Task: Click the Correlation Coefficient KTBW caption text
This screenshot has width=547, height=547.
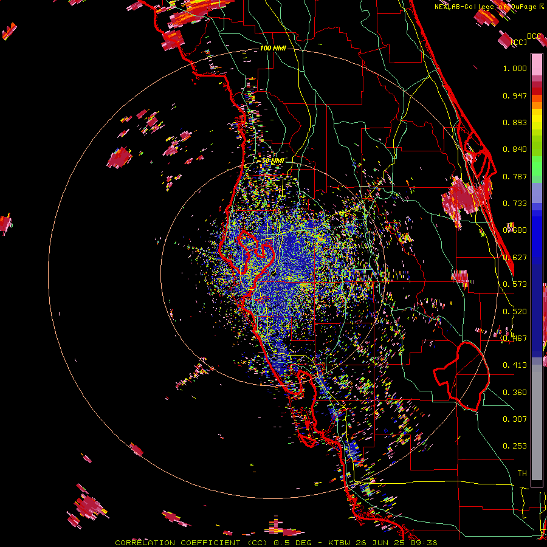Action: pos(276,543)
